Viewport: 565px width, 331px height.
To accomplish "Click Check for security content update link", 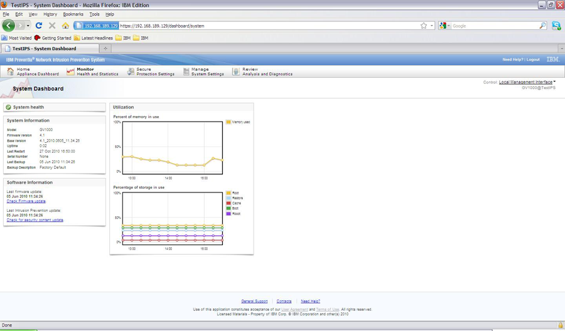I will (x=35, y=220).
